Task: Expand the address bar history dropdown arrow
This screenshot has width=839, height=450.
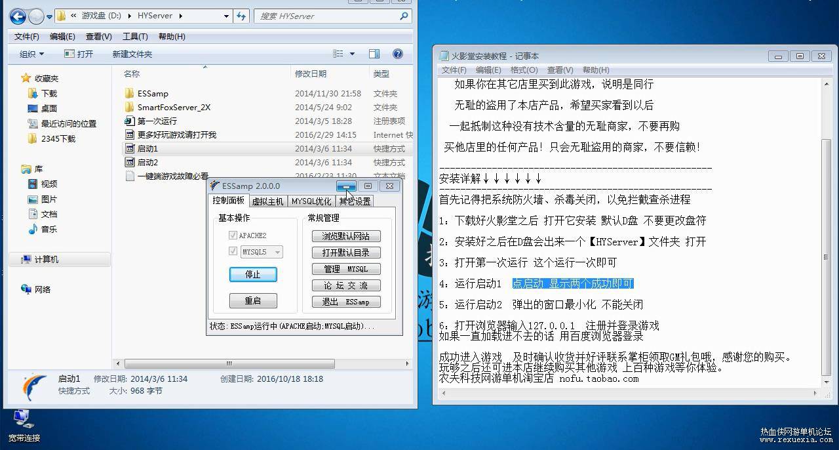Action: pyautogui.click(x=226, y=16)
